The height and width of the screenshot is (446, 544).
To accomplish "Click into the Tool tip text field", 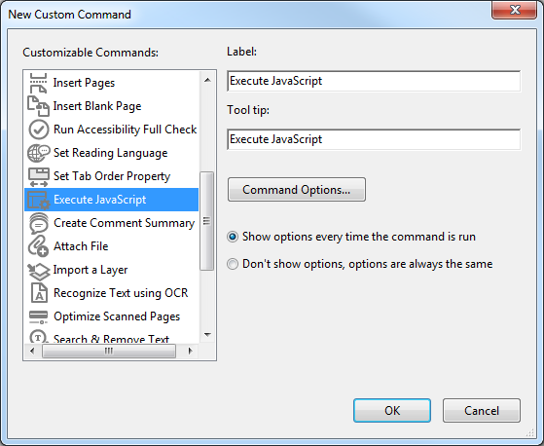I will 374,139.
